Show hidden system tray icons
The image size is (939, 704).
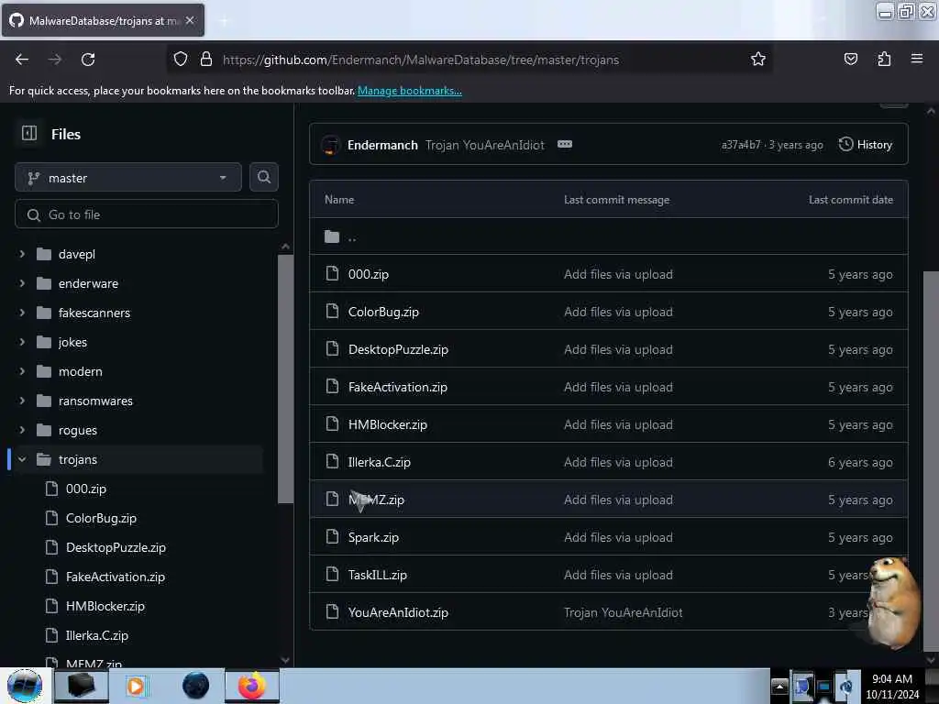click(779, 687)
